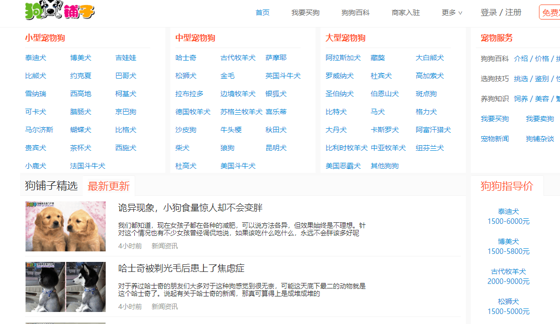Click 新闻资讯 tag under puppy article

165,246
